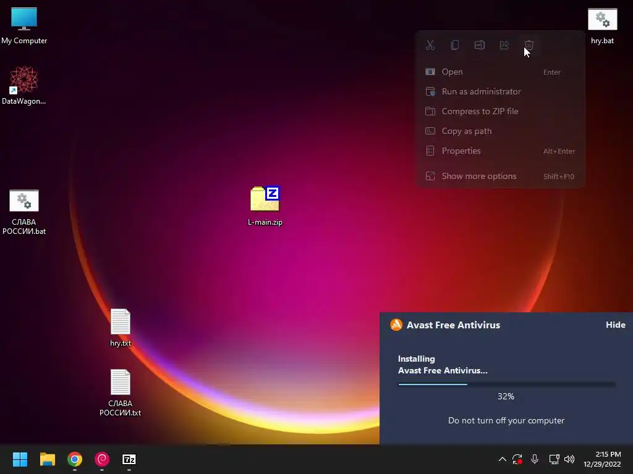Click the volume speaker tray icon

click(x=569, y=459)
